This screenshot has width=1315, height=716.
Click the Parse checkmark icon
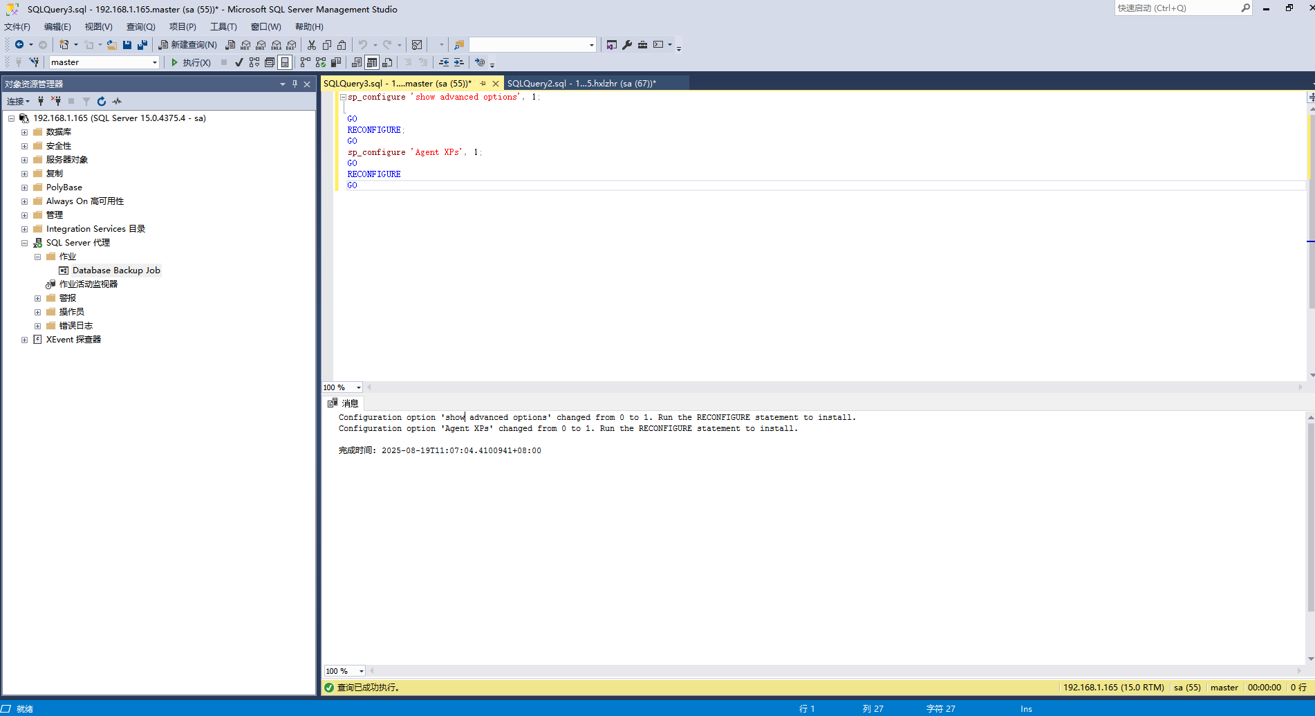click(x=239, y=63)
